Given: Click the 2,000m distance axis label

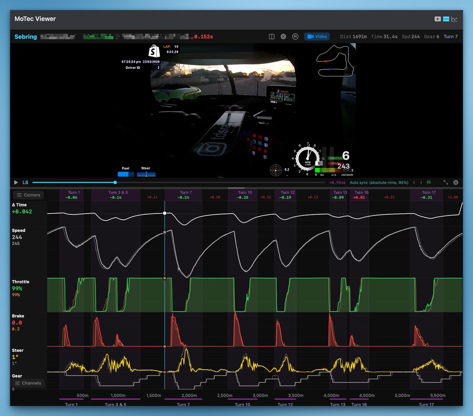Looking at the screenshot, I should pyautogui.click(x=189, y=396).
